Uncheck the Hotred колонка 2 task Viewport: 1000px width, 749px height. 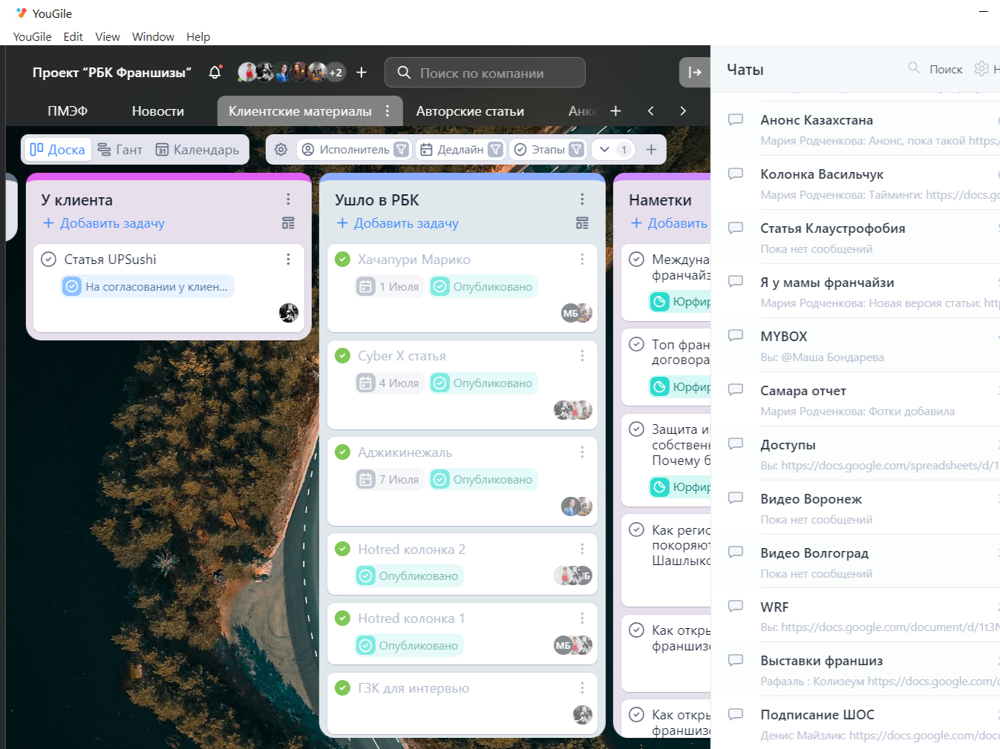(x=342, y=549)
